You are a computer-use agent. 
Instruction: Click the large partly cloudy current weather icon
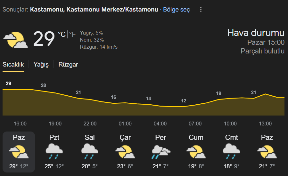(15, 40)
